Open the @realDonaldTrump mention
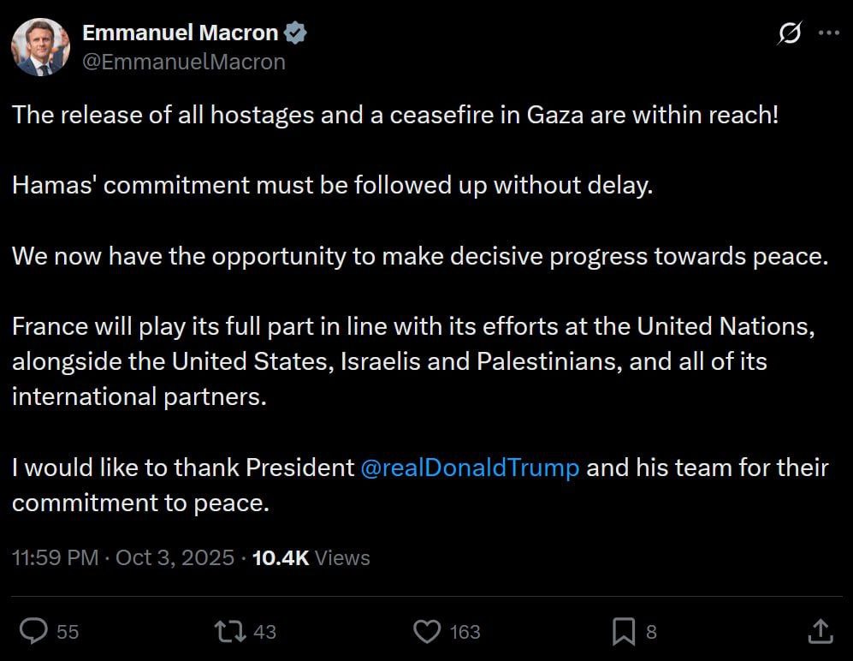This screenshot has width=853, height=661. click(x=470, y=468)
